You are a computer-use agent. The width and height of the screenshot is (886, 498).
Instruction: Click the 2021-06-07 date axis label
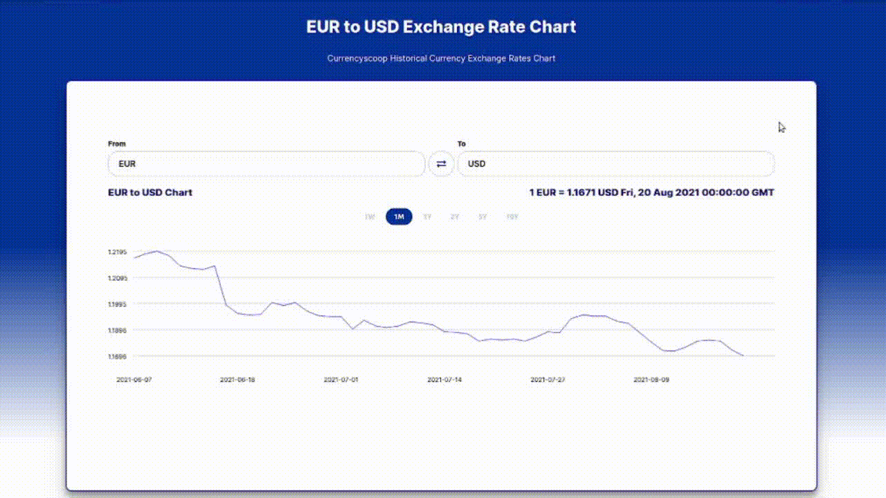tap(134, 380)
